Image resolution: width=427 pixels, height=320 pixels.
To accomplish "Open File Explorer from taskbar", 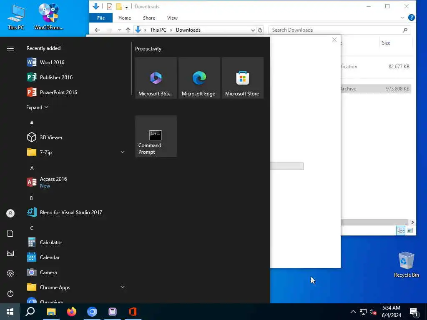I will click(51, 312).
